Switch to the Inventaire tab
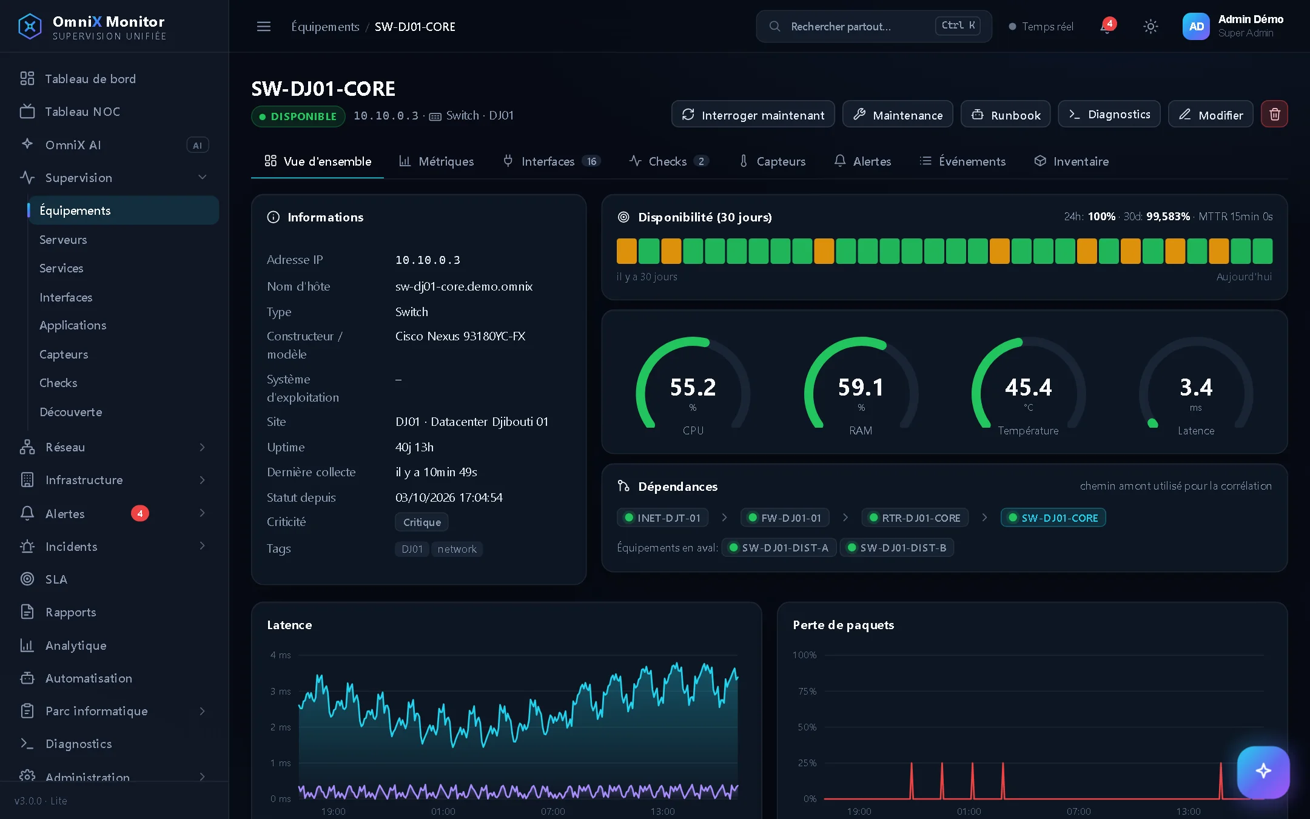The width and height of the screenshot is (1310, 819). pyautogui.click(x=1072, y=161)
